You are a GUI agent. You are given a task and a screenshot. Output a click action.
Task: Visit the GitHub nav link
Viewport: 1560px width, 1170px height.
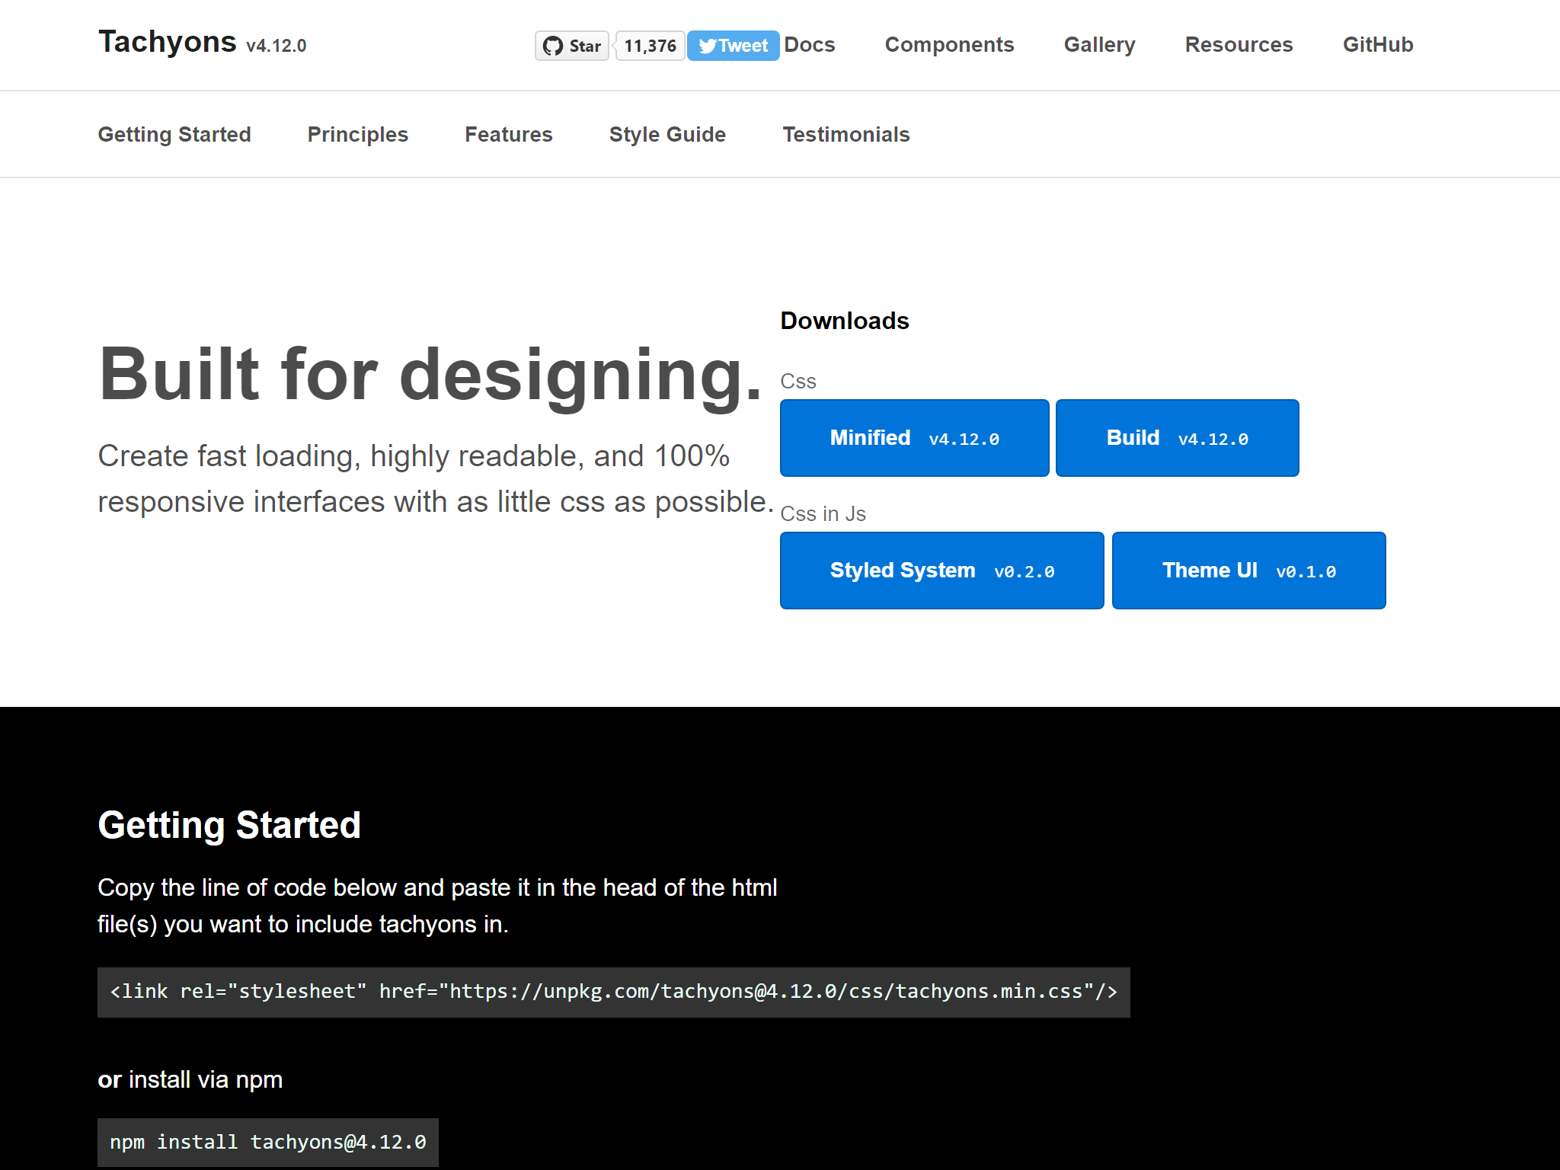point(1378,45)
